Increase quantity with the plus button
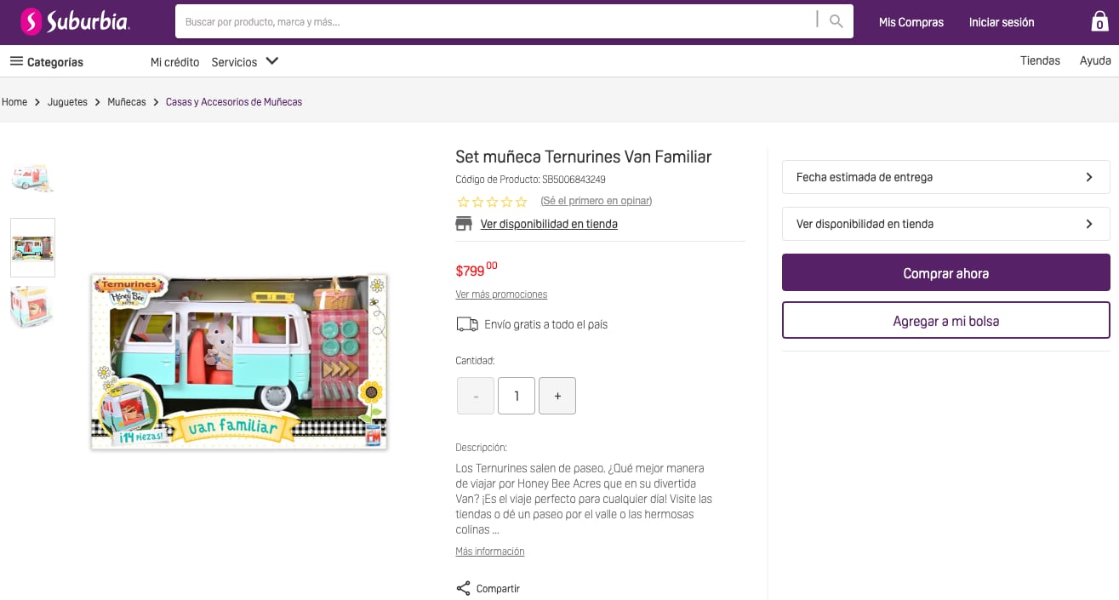 557,396
